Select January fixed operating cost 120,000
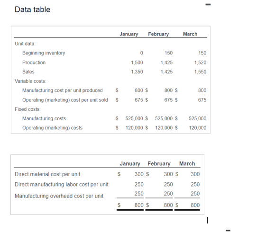The width and height of the screenshot is (256, 232). point(134,128)
